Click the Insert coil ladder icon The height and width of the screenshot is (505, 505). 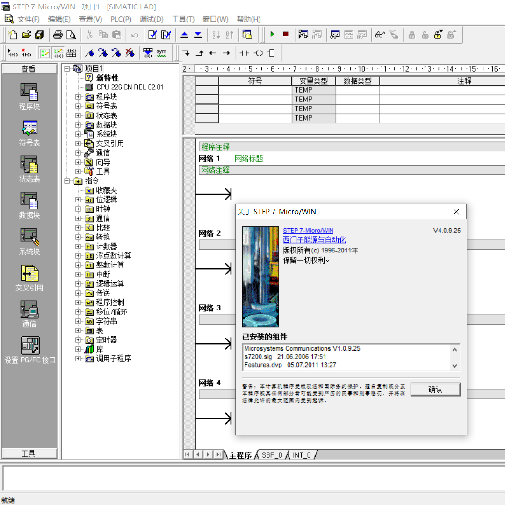coord(258,53)
